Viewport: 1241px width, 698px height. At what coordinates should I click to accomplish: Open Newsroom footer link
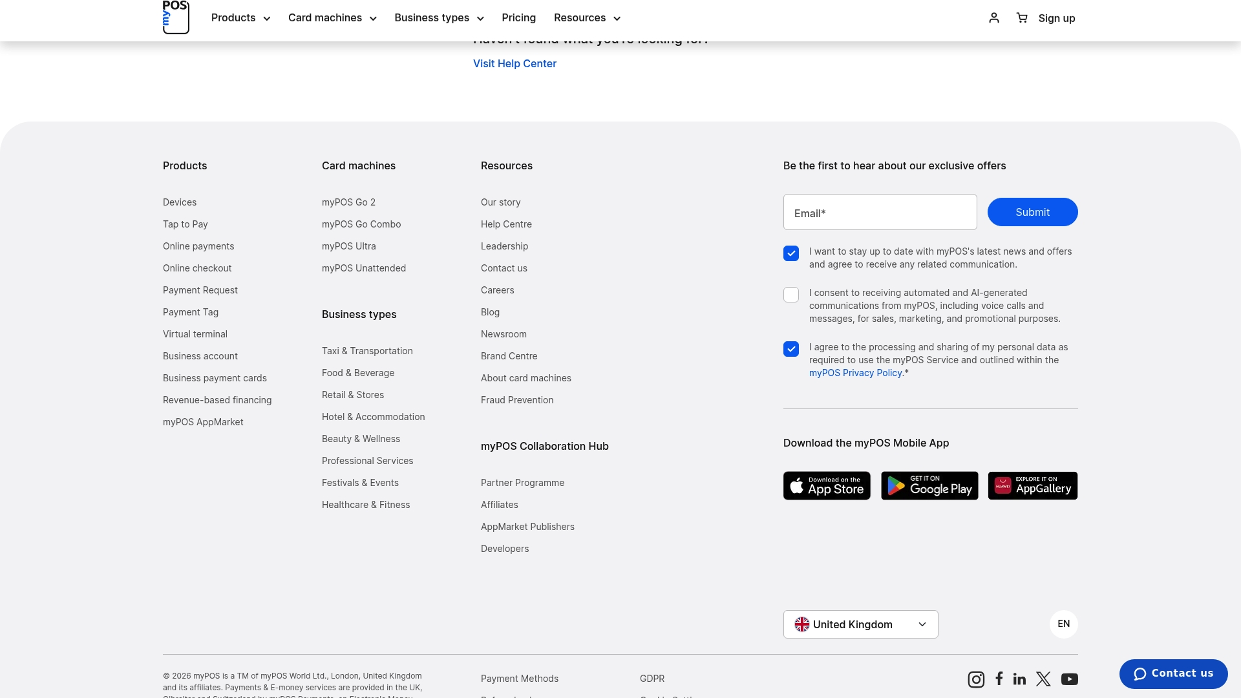point(504,334)
